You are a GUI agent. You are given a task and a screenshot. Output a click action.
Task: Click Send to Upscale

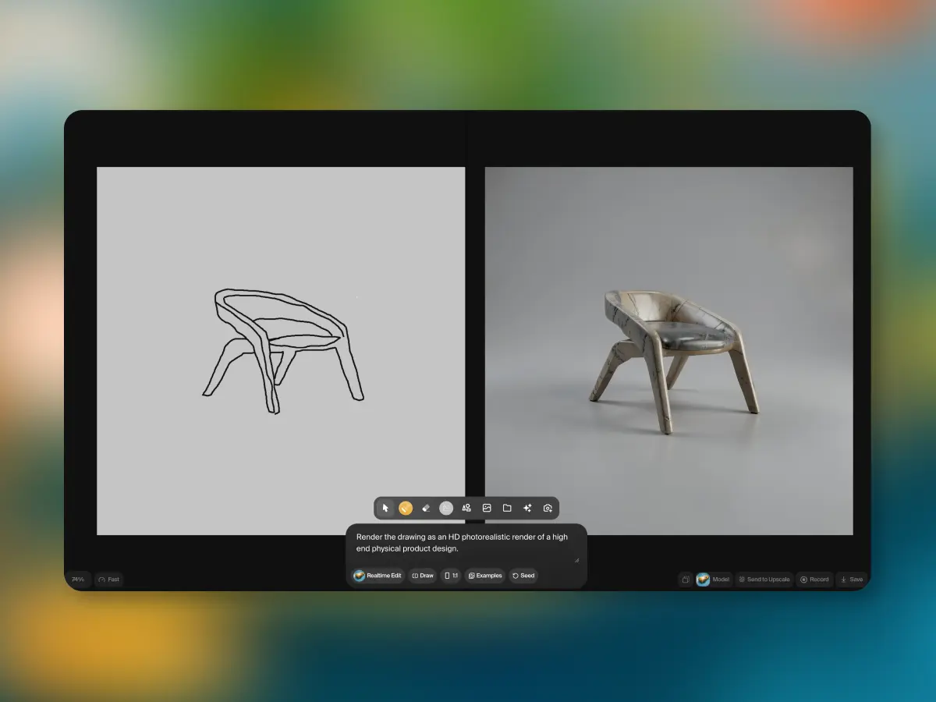764,579
